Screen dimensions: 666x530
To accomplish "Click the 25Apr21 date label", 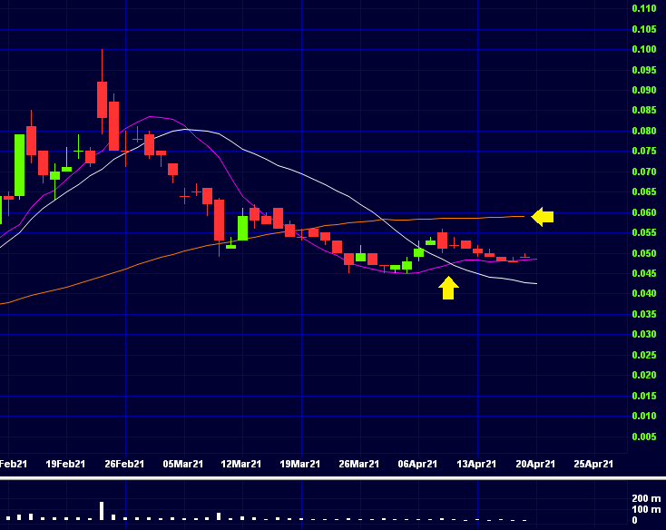I will (x=593, y=464).
